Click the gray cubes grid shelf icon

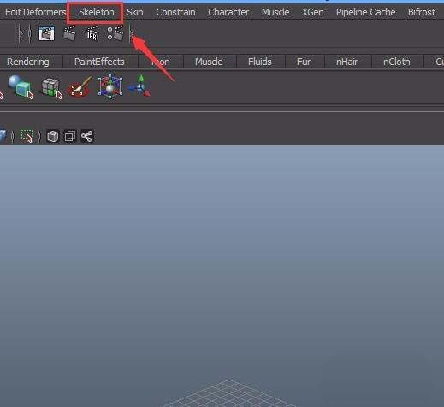click(51, 87)
